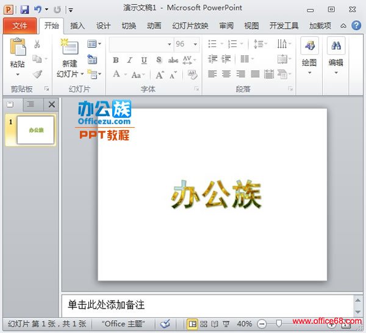The image size is (366, 333).
Task: Switch to the Transitions (切换) tab
Action: click(129, 26)
